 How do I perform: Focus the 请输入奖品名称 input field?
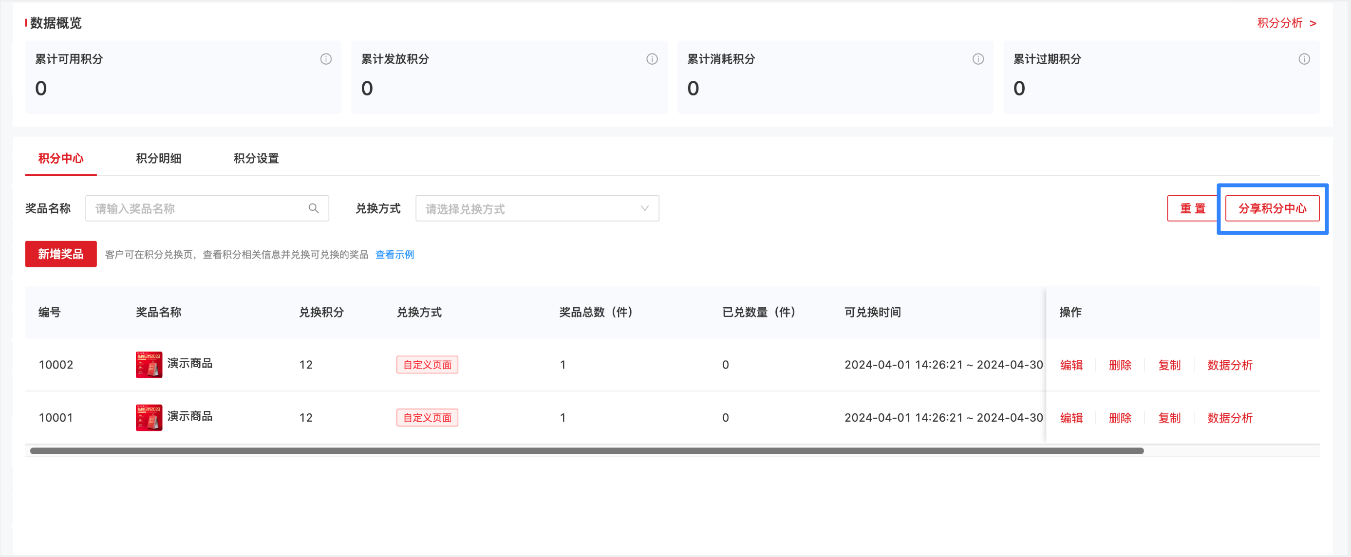206,208
